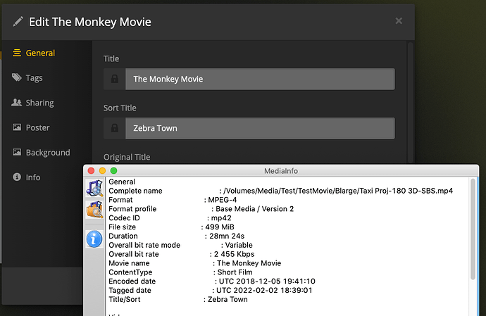Click the MediaInfo window scrollbar

click(473, 229)
